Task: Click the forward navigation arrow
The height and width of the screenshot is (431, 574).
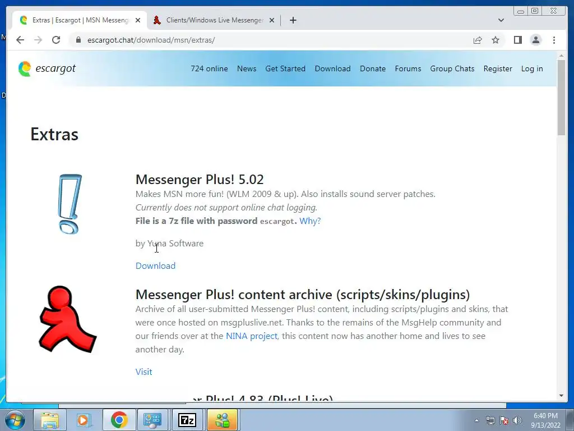Action: 38,40
